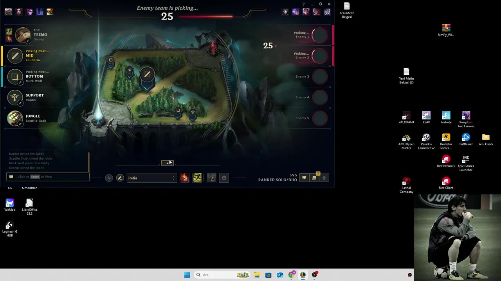Click the bottom lane marker on map

178,112
